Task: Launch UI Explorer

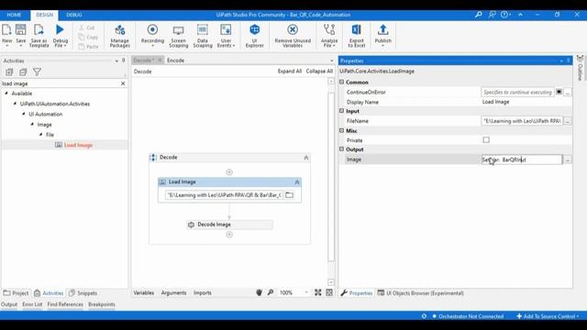Action: [255, 36]
